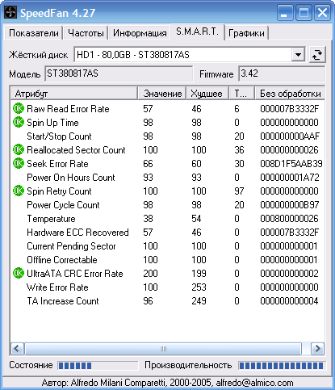Click the Seek Error Rate label
335x390 pixels.
[x=57, y=163]
